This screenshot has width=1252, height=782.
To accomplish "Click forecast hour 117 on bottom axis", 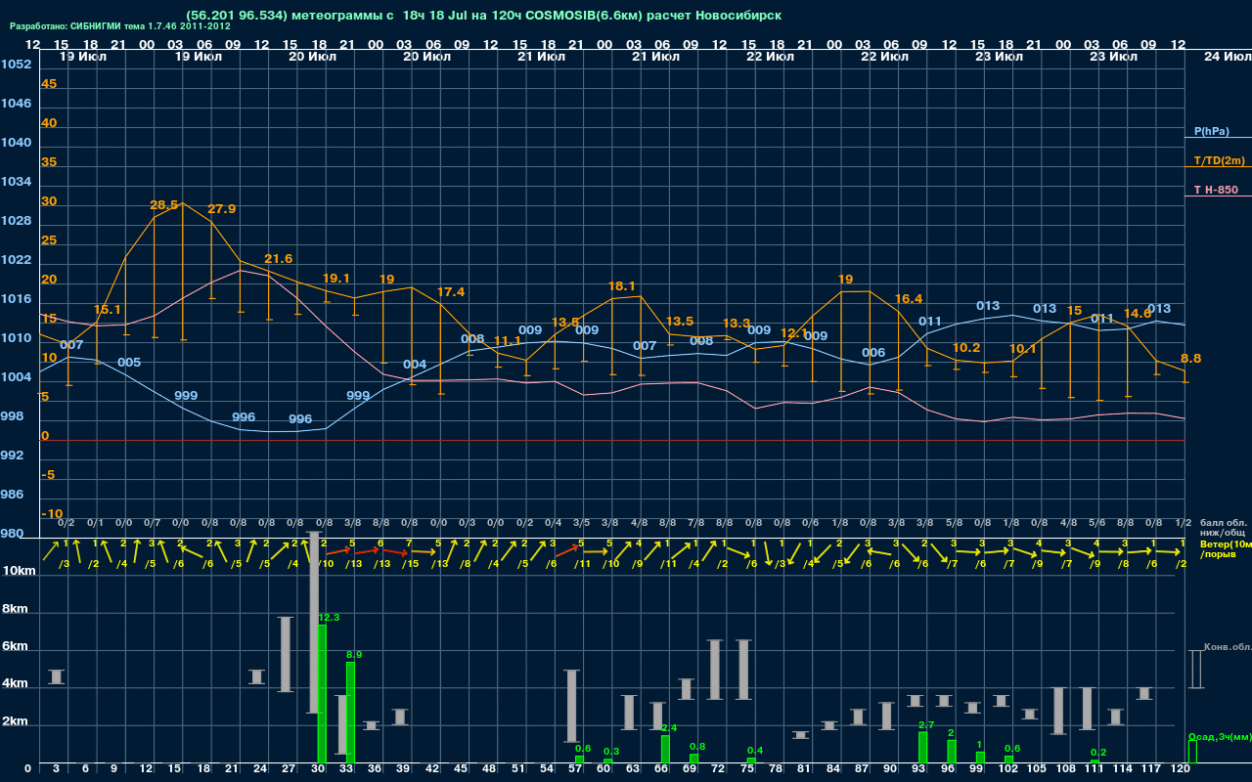I will coord(1151,769).
